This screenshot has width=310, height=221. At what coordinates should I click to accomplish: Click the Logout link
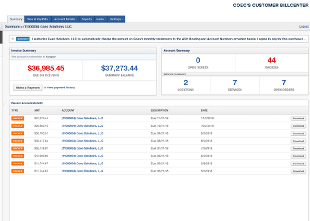pos(304,26)
